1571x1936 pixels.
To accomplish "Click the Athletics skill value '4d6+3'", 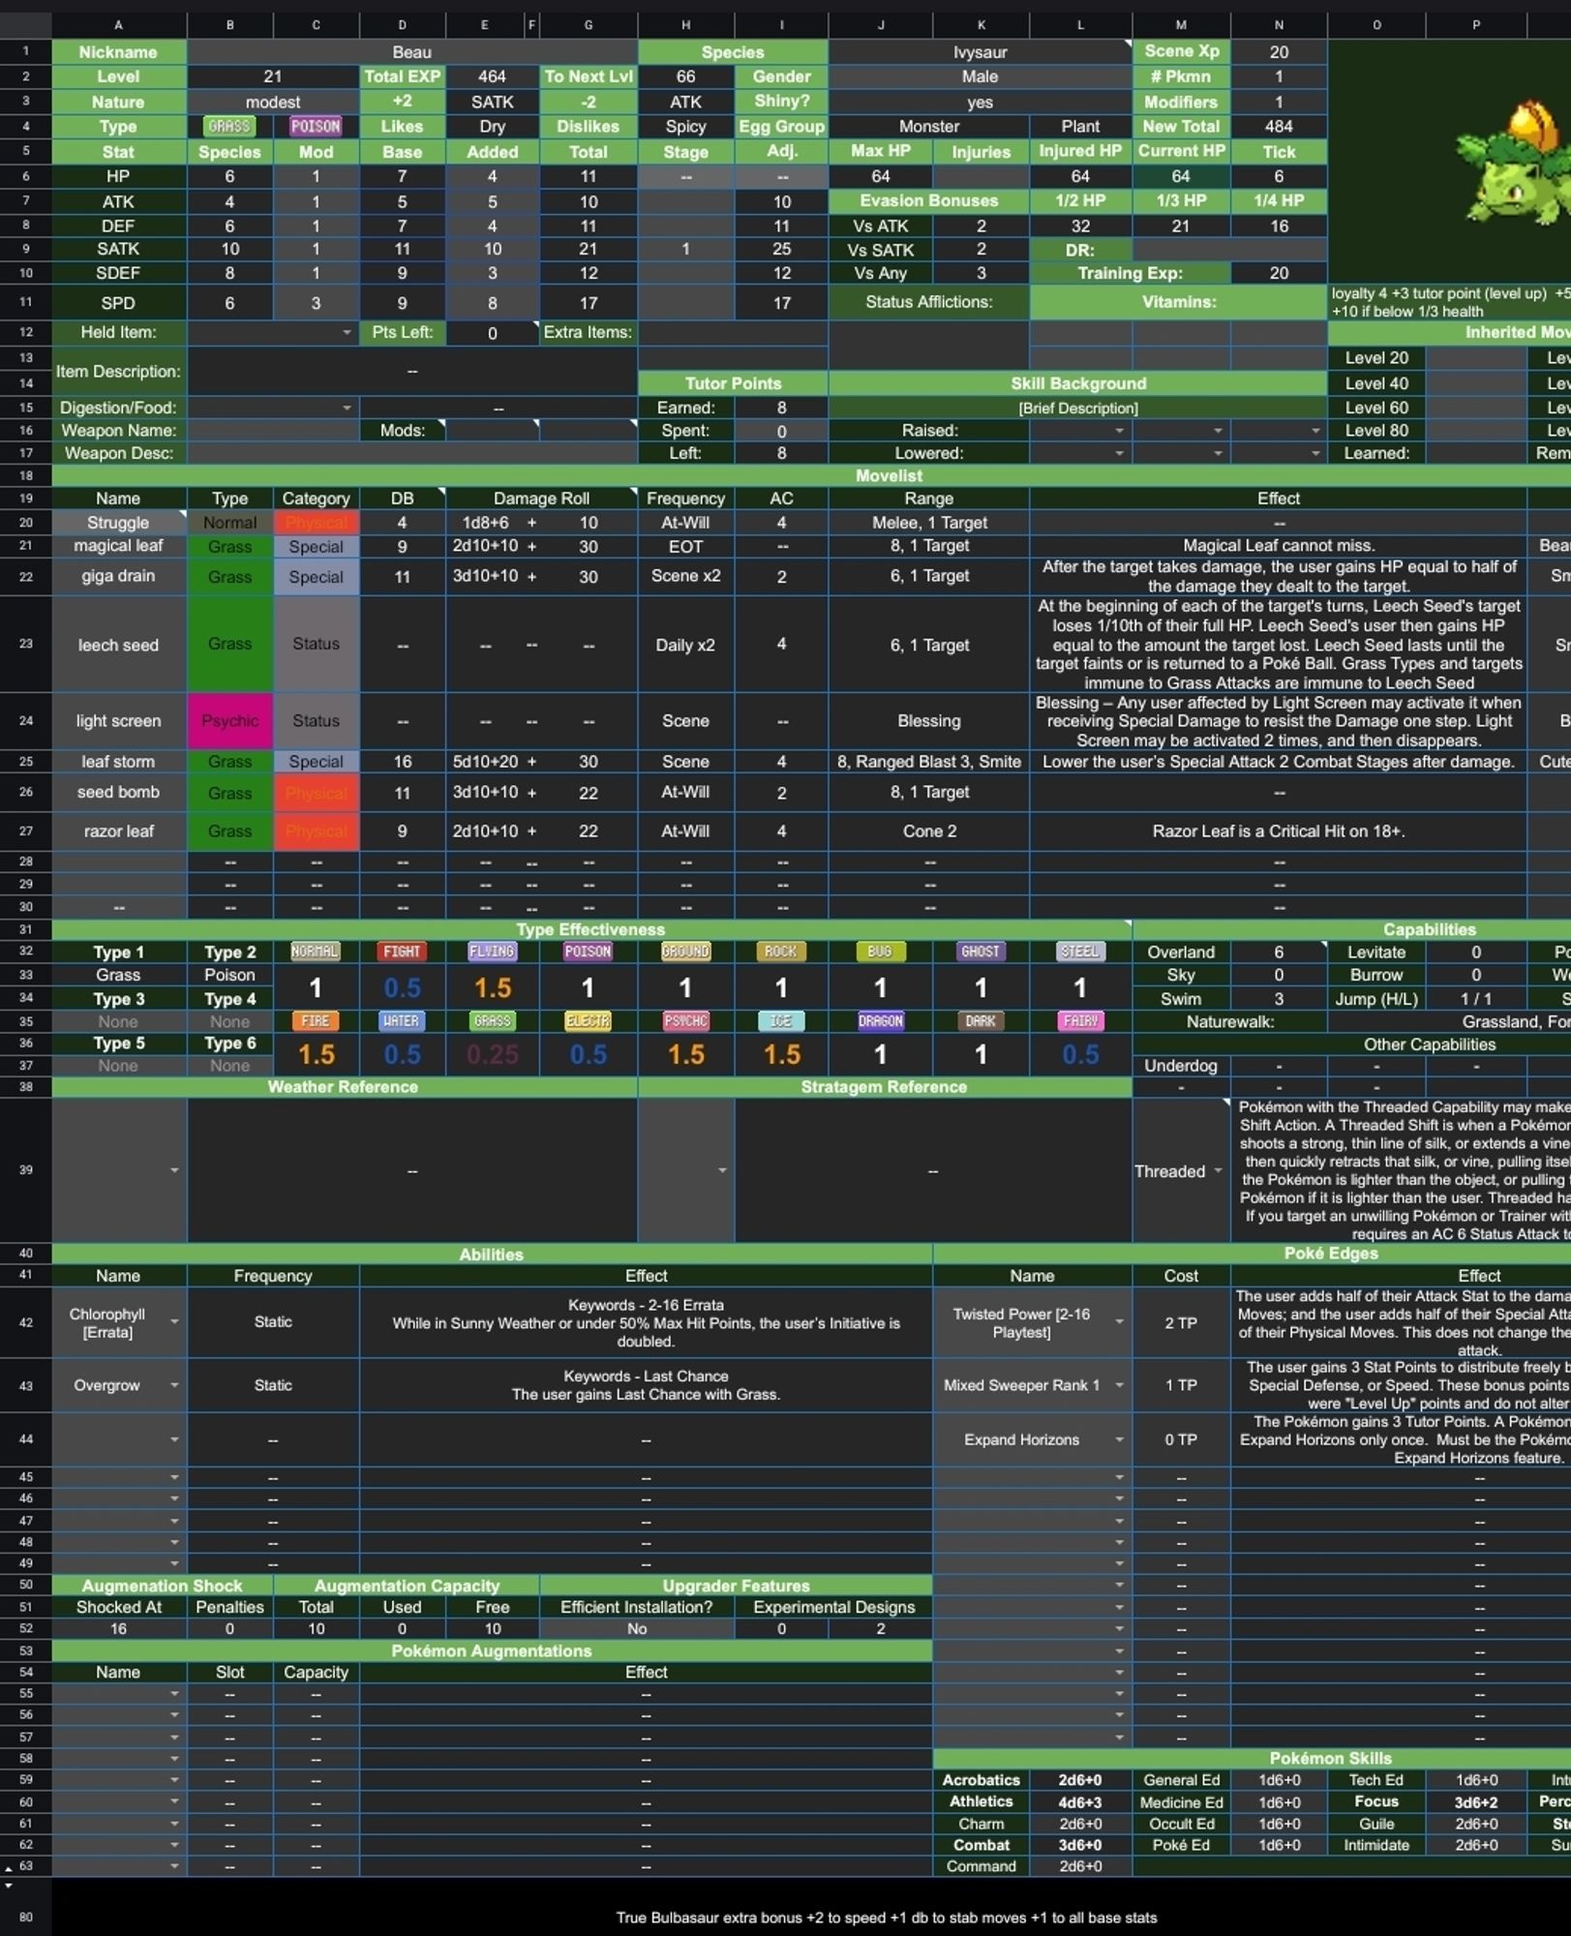I will coord(1080,1802).
